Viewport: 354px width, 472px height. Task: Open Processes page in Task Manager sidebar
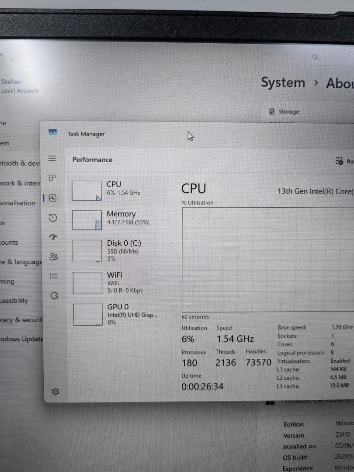click(x=52, y=178)
